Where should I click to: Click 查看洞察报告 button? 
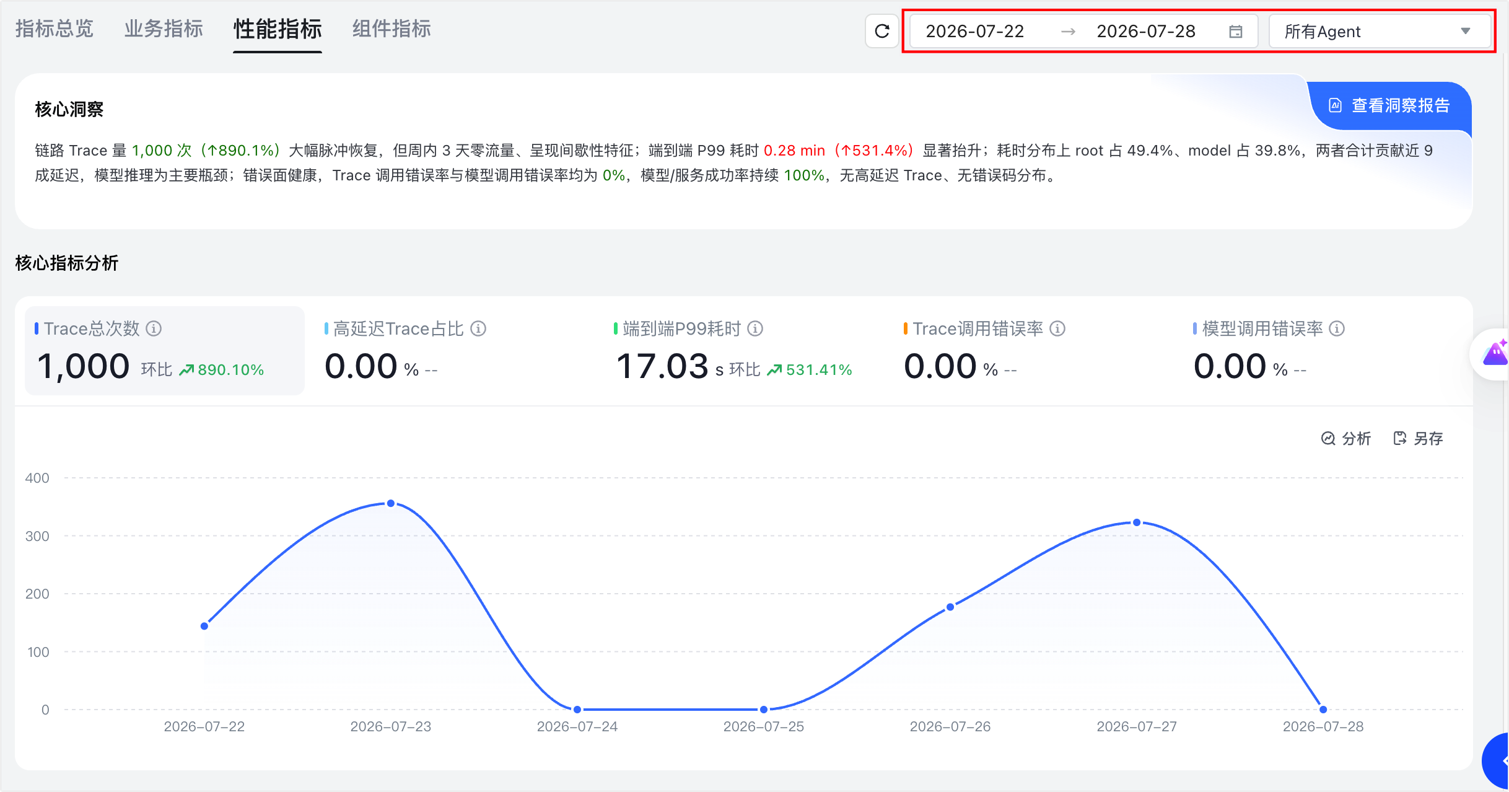(x=1389, y=105)
